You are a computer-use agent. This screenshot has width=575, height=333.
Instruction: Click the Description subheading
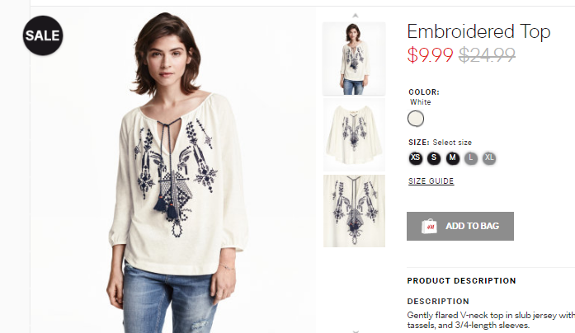tap(438, 301)
